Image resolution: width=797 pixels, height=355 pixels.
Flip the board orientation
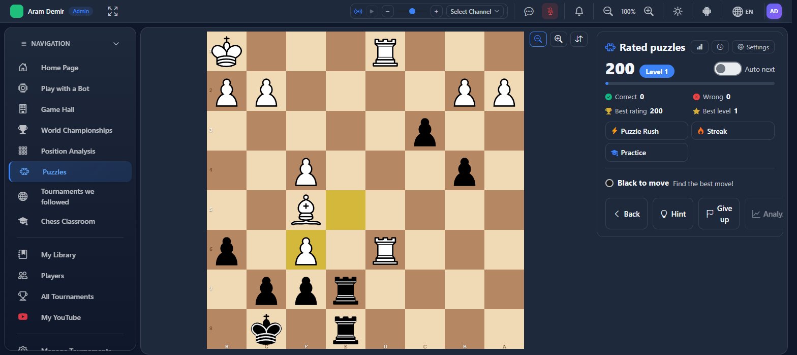pos(578,39)
